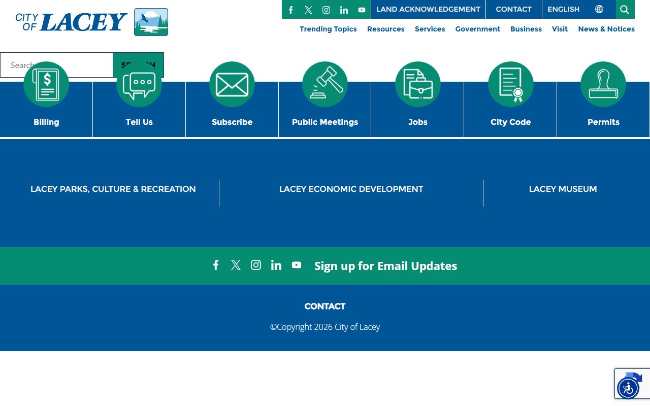
Task: Open the Jobs briefcase icon
Action: pyautogui.click(x=418, y=84)
